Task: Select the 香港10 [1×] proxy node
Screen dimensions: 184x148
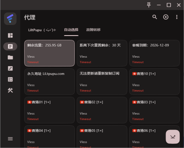Action: (155, 82)
